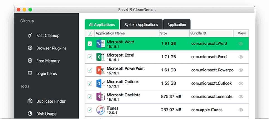Viewport: 269px width, 119px height.
Task: Sort by the Bundle ID column header
Action: pos(211,33)
